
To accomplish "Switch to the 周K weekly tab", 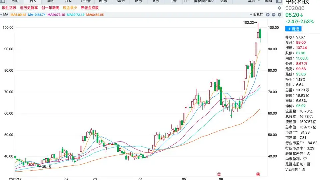I will pyautogui.click(x=50, y=1).
